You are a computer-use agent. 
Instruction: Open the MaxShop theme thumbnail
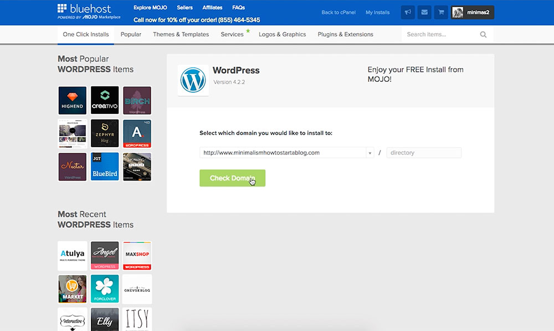click(137, 256)
